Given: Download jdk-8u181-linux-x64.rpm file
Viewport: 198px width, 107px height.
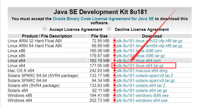Looking at the screenshot, I should pos(139,61).
